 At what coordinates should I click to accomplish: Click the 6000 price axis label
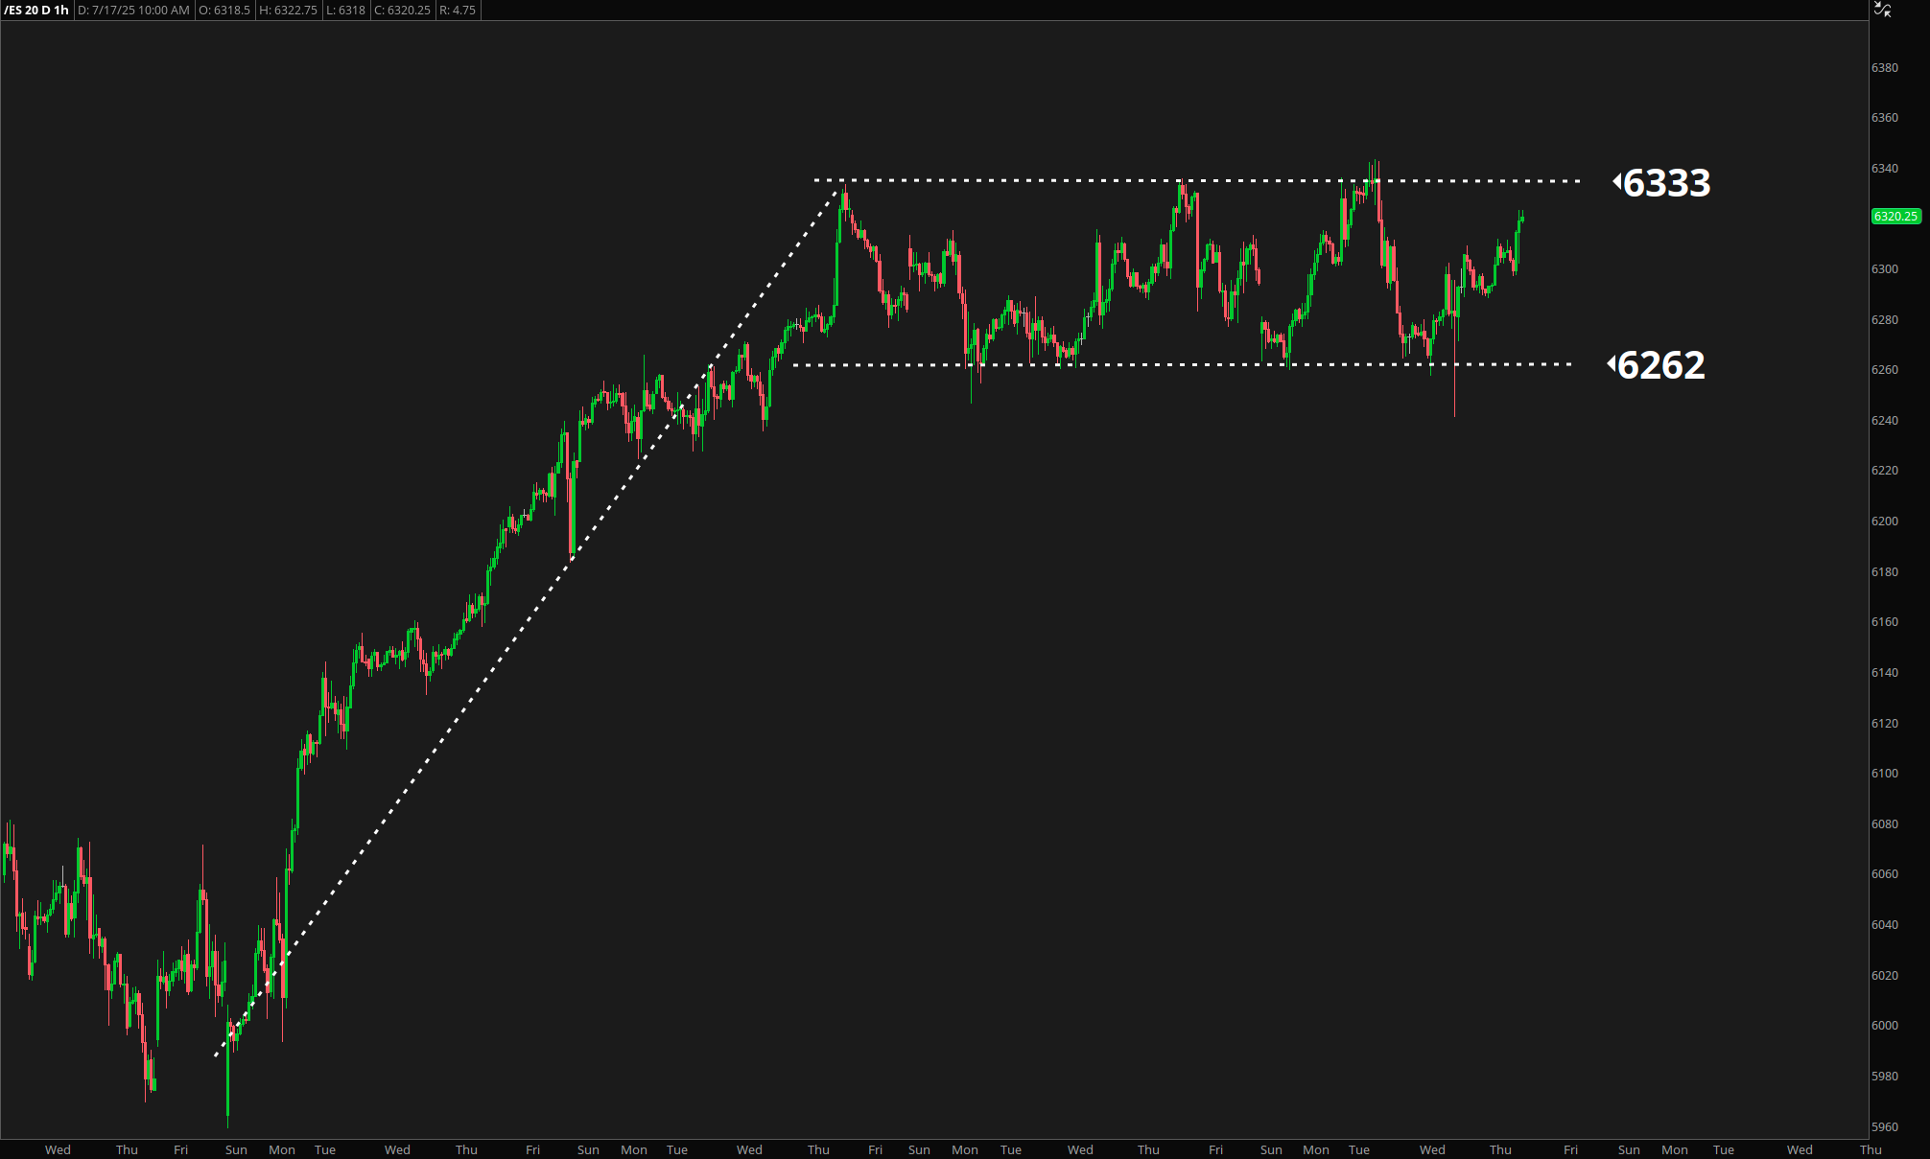1885,1026
